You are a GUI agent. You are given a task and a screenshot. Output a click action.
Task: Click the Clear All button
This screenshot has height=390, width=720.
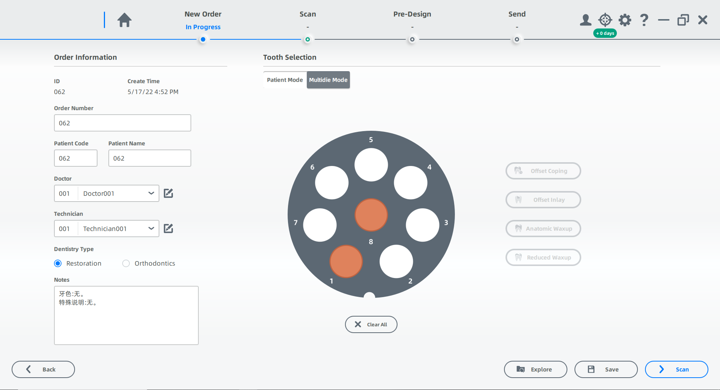[371, 324]
